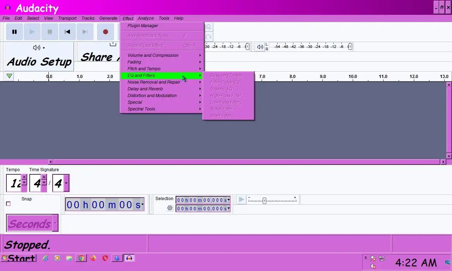Close the open Effect menu
The width and height of the screenshot is (452, 271).
point(128,18)
